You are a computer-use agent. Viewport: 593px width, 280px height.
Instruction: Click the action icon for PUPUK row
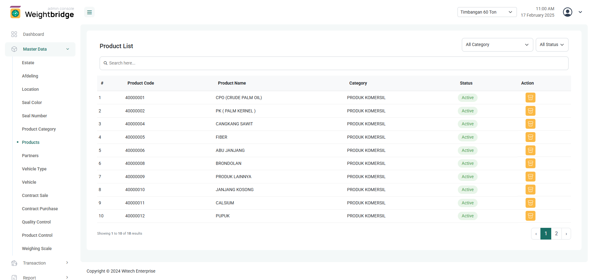[530, 216]
